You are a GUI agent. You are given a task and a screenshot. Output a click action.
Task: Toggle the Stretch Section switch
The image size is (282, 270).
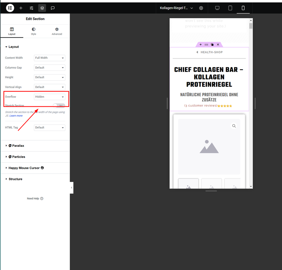[59, 105]
